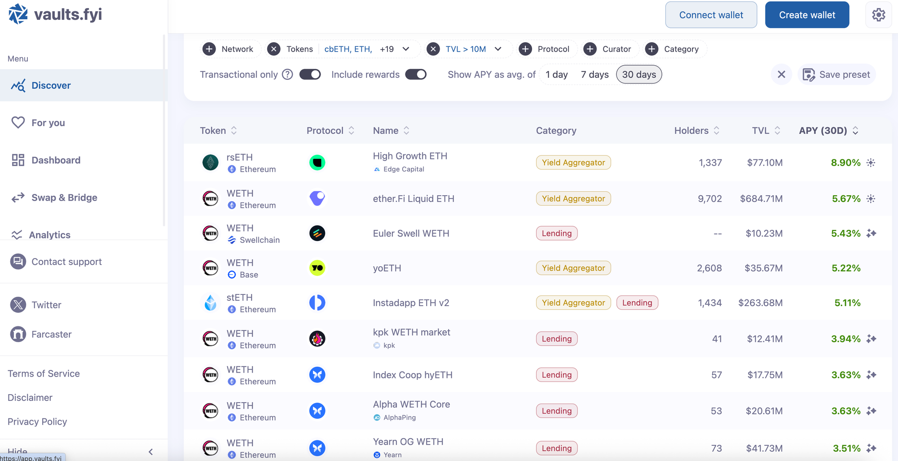Click the Transactional only help question mark

click(287, 75)
